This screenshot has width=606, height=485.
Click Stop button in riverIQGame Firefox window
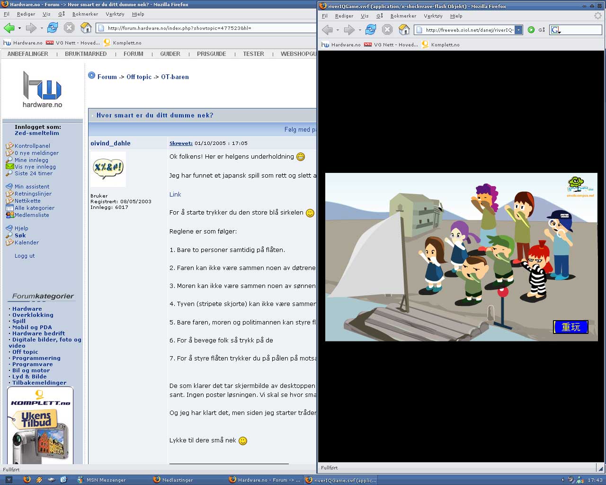387,29
